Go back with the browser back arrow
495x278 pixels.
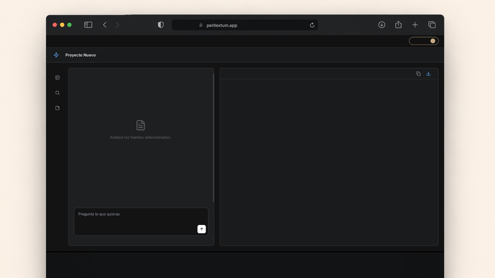click(105, 25)
